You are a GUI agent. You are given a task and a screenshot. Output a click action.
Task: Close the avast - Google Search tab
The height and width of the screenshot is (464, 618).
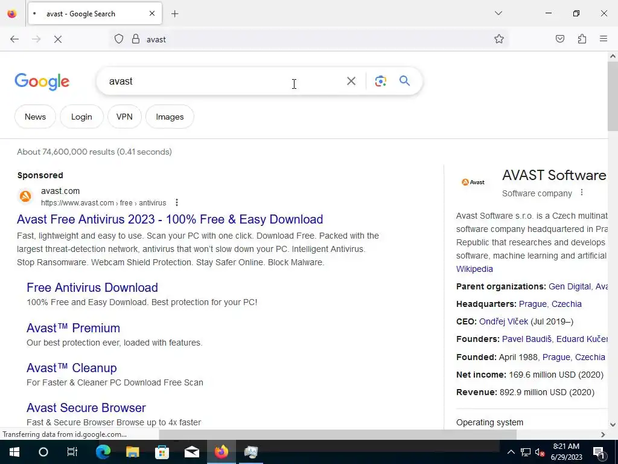coord(152,13)
